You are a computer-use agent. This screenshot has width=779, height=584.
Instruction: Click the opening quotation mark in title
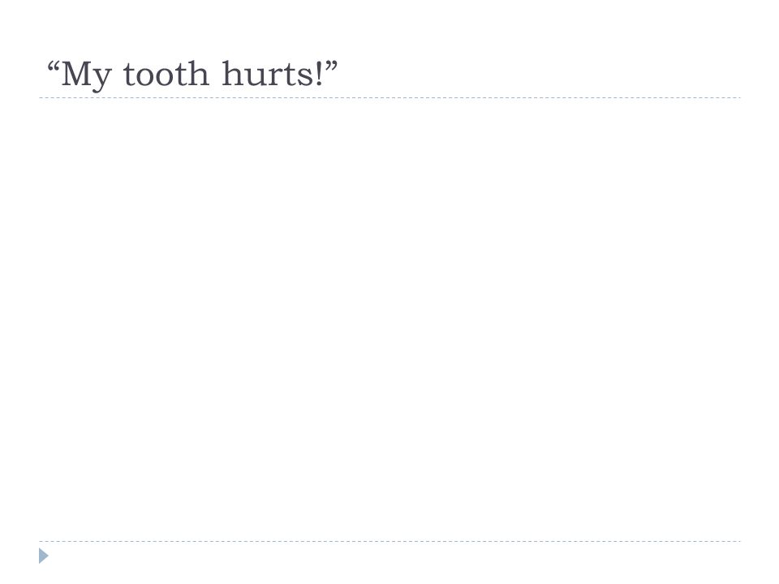click(x=54, y=65)
